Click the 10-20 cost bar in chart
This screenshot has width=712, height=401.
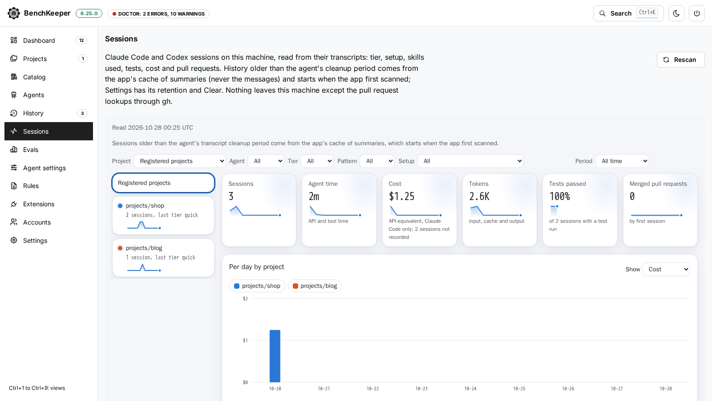pyautogui.click(x=275, y=356)
